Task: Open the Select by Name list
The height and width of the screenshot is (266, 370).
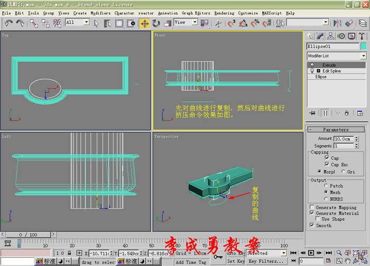Action: pyautogui.click(x=107, y=23)
